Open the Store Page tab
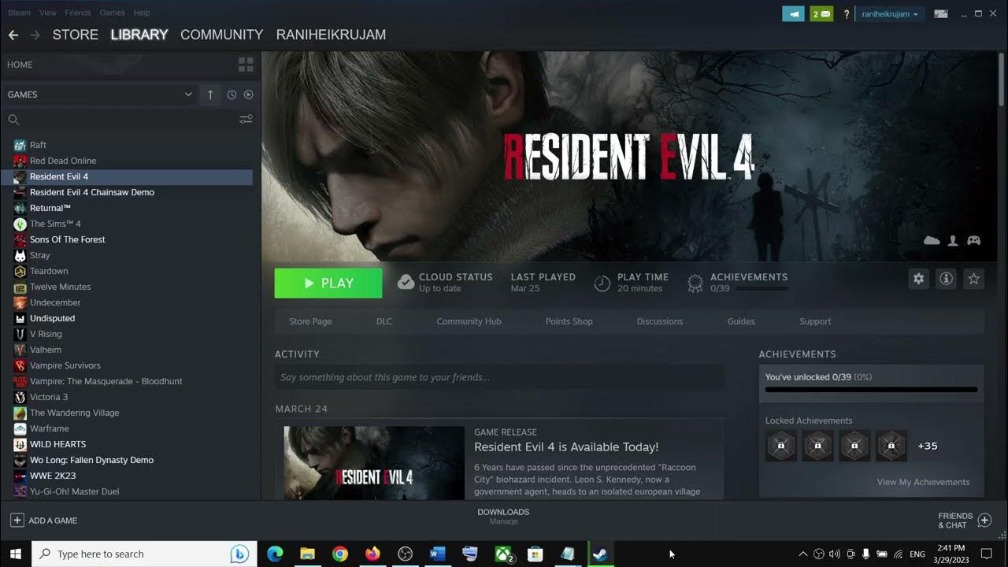The height and width of the screenshot is (567, 1008). (310, 321)
